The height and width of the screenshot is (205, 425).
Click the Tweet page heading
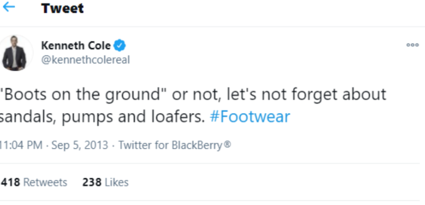point(62,8)
